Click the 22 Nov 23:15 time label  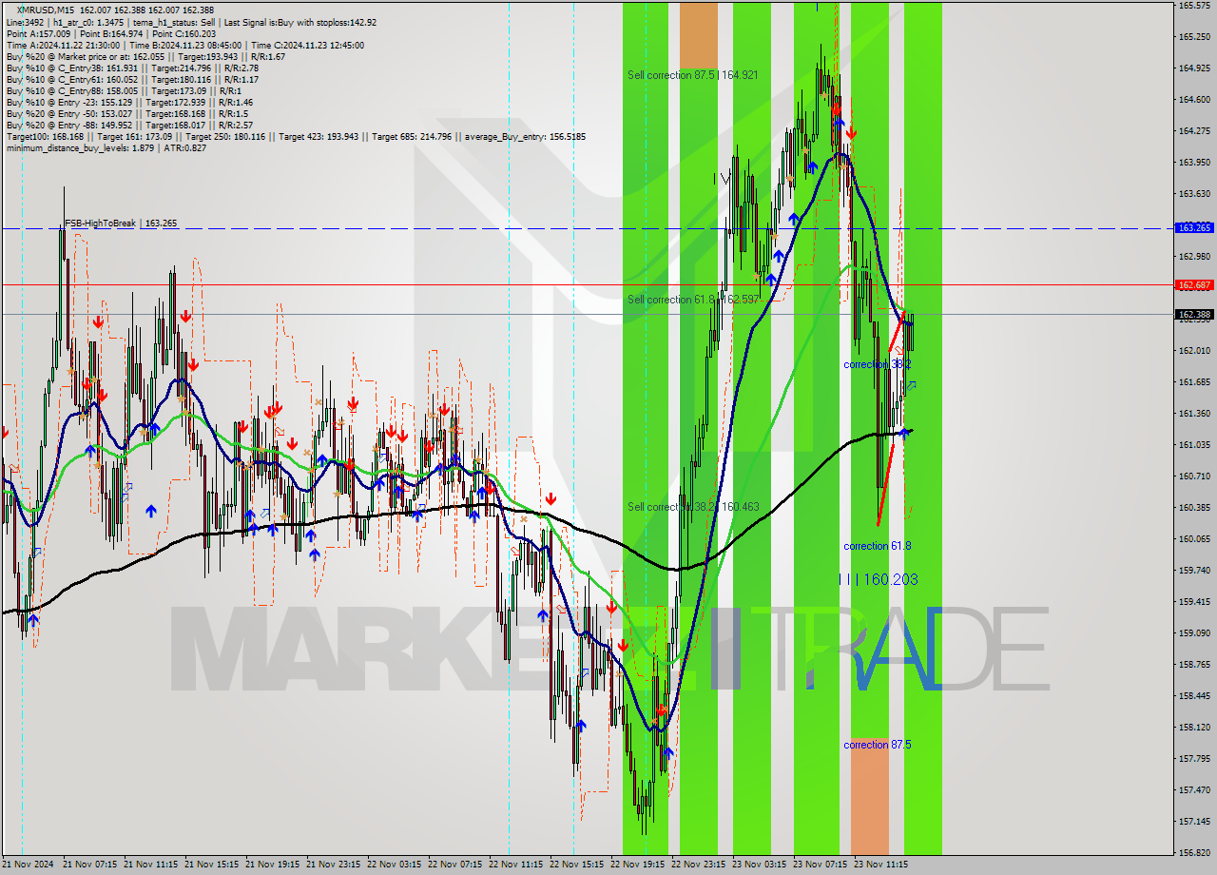tap(698, 865)
